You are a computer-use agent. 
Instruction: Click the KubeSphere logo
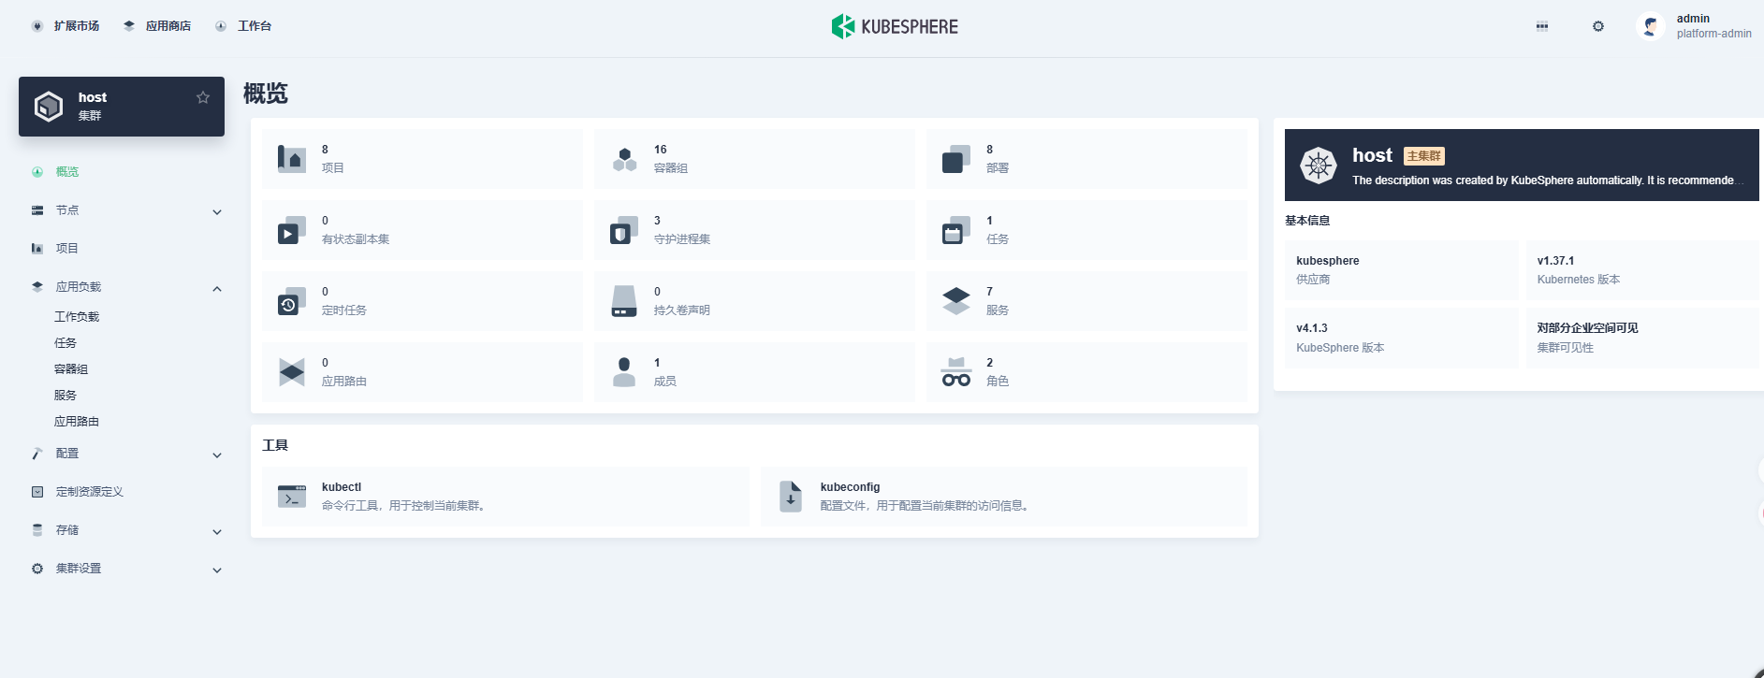895,26
